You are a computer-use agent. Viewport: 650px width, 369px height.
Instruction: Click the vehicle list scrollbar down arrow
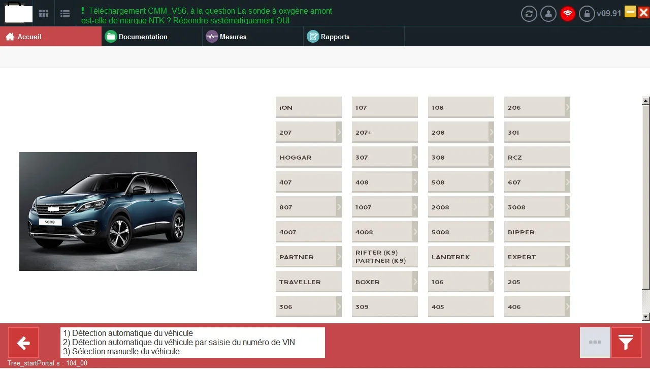coord(646,317)
